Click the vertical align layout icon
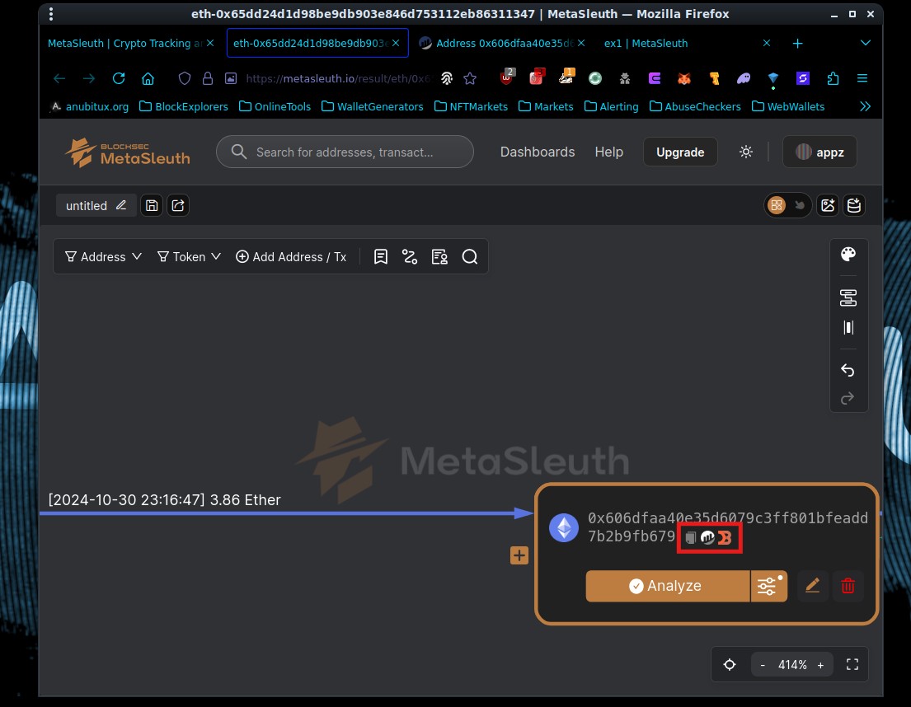The width and height of the screenshot is (911, 707). pos(848,328)
